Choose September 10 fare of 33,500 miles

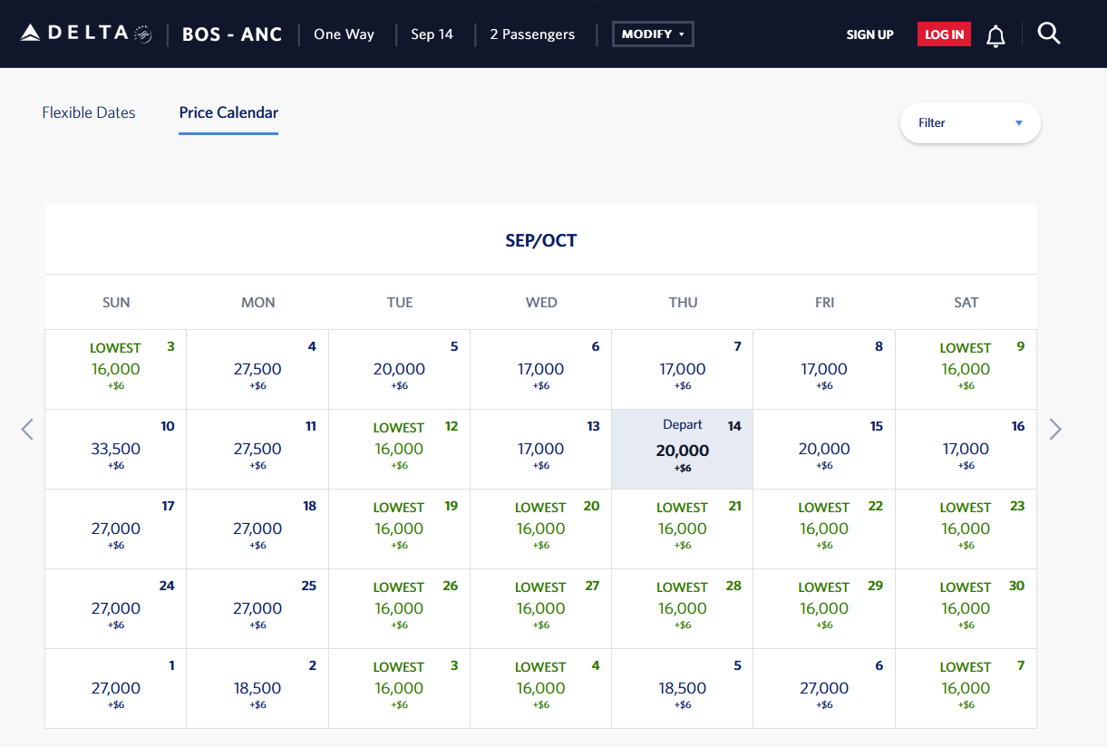point(116,450)
